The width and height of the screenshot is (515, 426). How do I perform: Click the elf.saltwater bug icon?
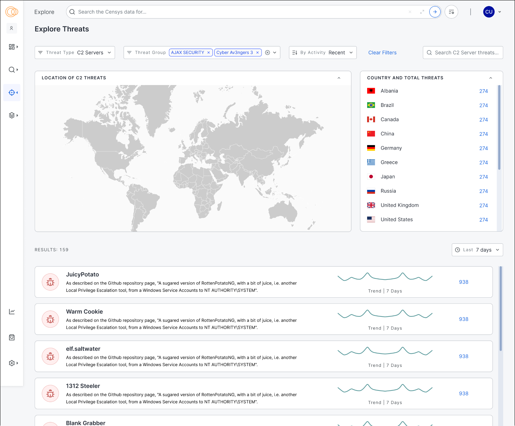(50, 357)
